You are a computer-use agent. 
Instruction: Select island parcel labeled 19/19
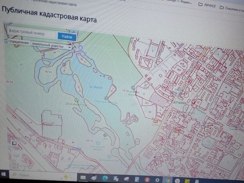pyautogui.click(x=79, y=88)
